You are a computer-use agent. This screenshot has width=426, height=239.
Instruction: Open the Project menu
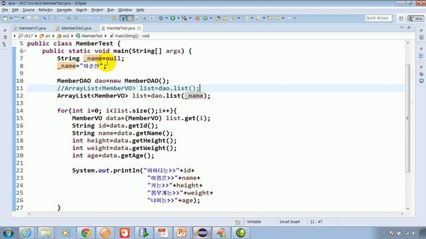97,10
